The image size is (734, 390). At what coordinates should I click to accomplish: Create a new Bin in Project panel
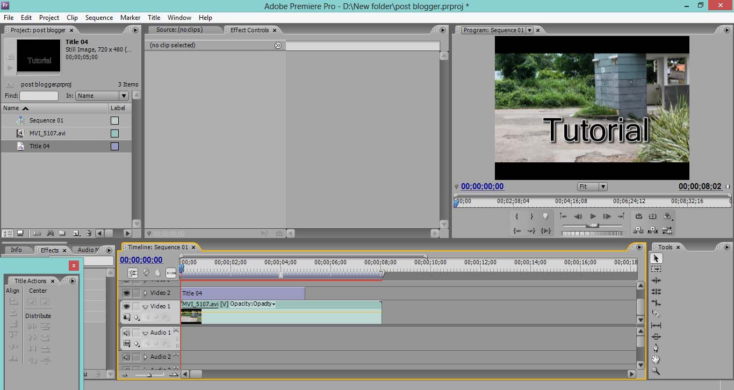pyautogui.click(x=62, y=233)
